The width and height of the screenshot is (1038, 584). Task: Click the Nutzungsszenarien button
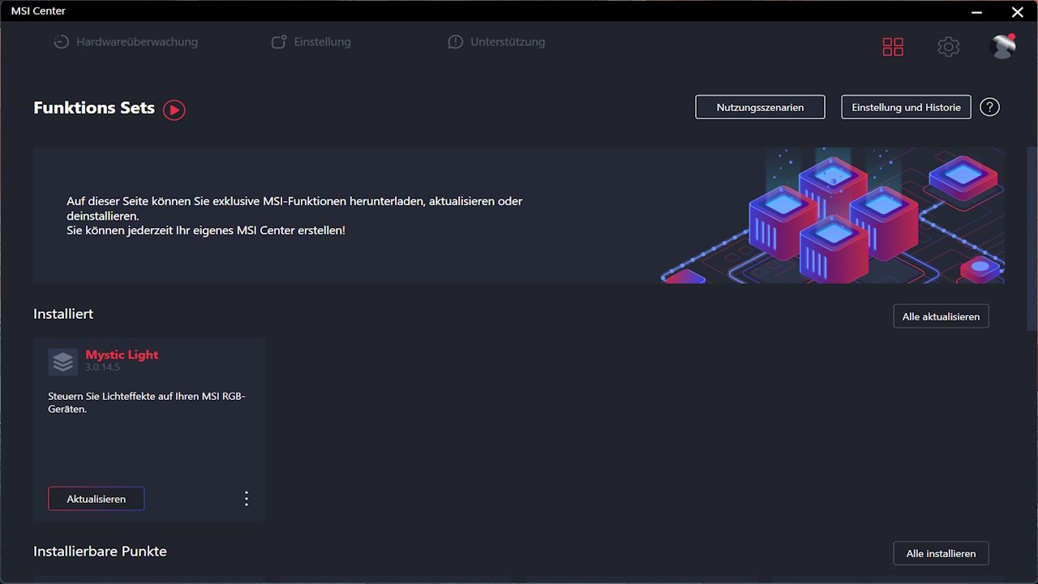coord(760,107)
